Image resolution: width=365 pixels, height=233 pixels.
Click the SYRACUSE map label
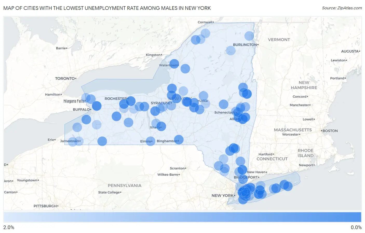[160, 103]
